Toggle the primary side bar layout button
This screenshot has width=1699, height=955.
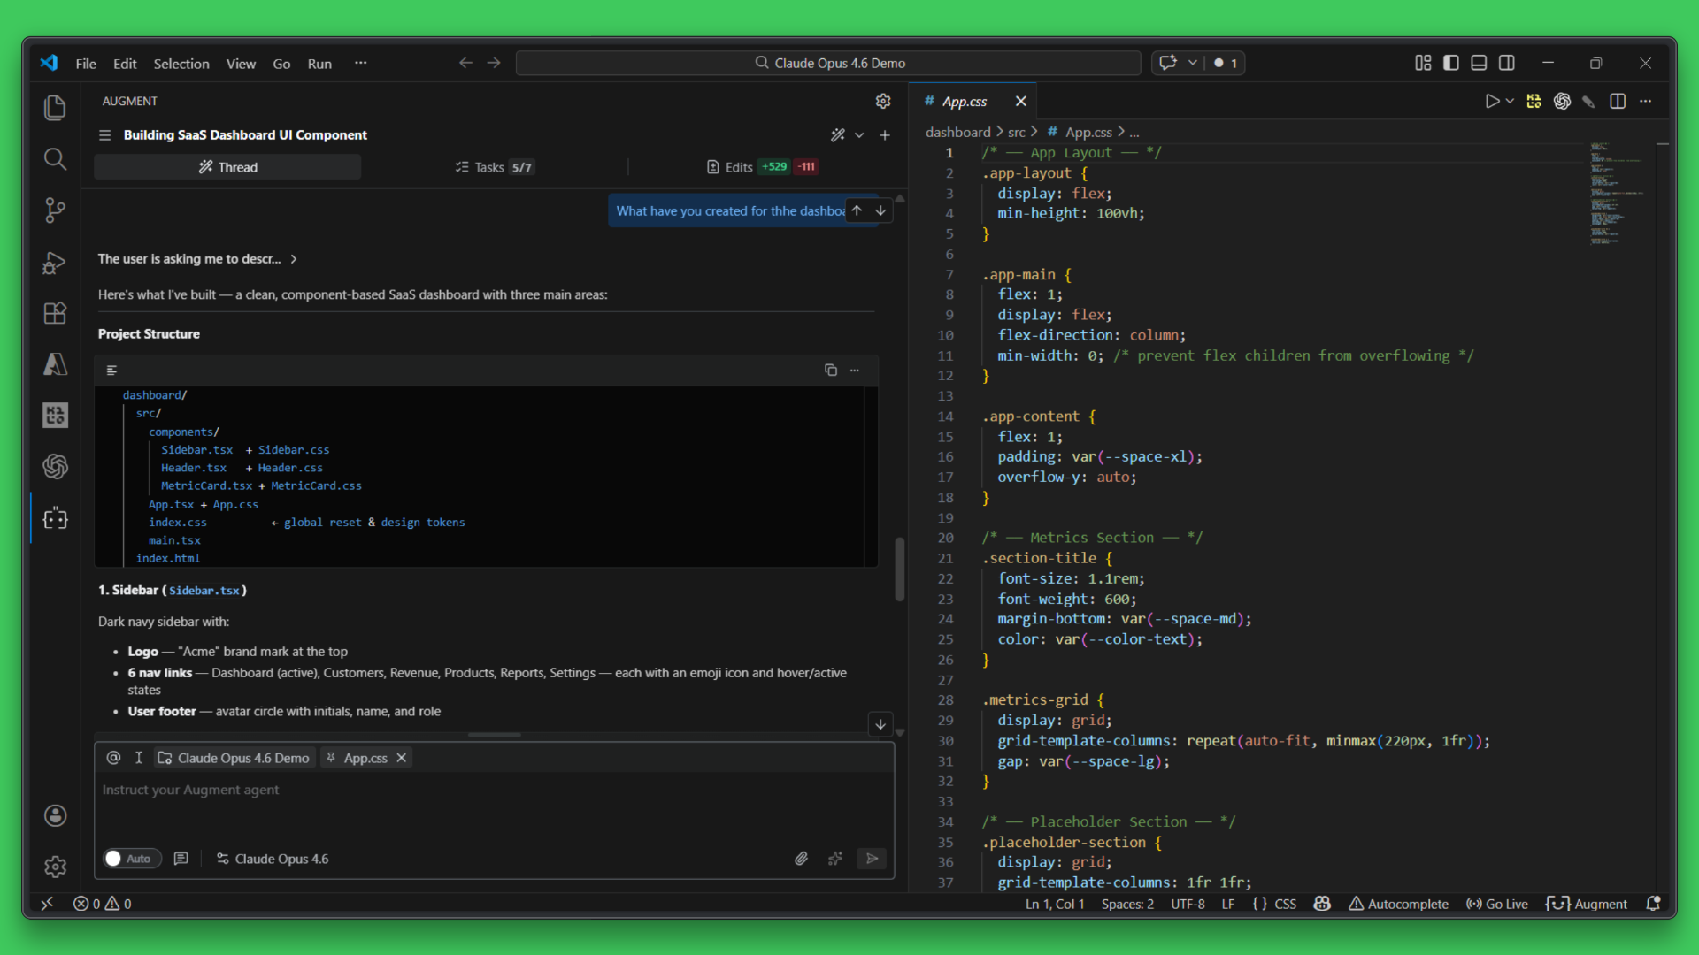point(1451,63)
